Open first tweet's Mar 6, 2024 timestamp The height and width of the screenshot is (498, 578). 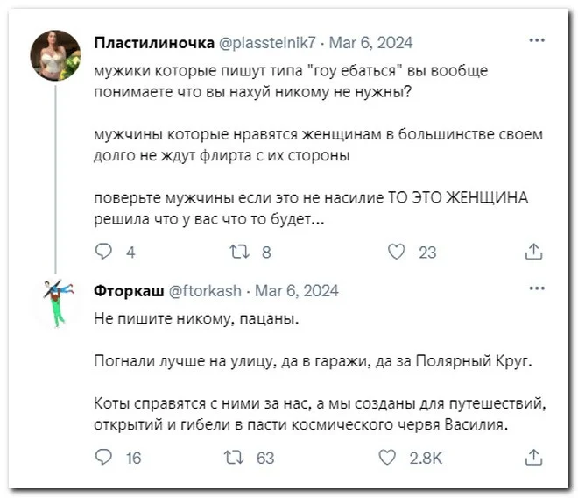click(x=369, y=42)
